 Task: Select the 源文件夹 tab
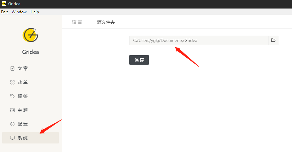[x=106, y=22]
